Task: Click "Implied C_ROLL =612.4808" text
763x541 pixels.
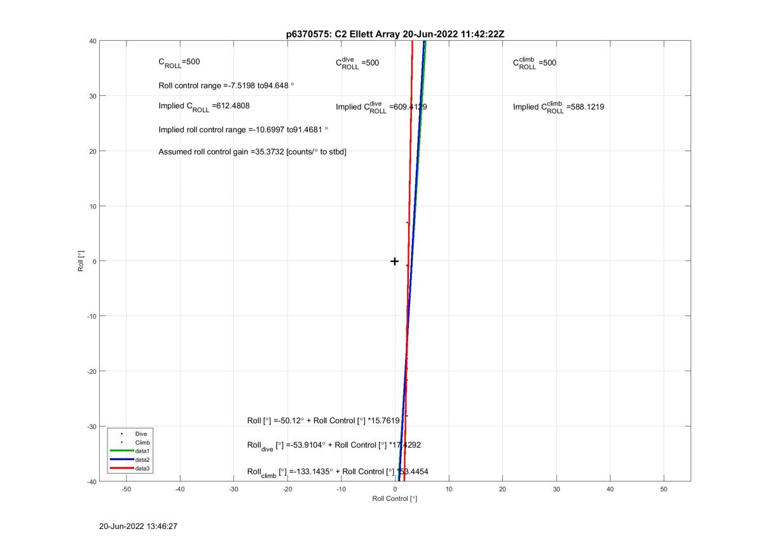Action: point(204,107)
